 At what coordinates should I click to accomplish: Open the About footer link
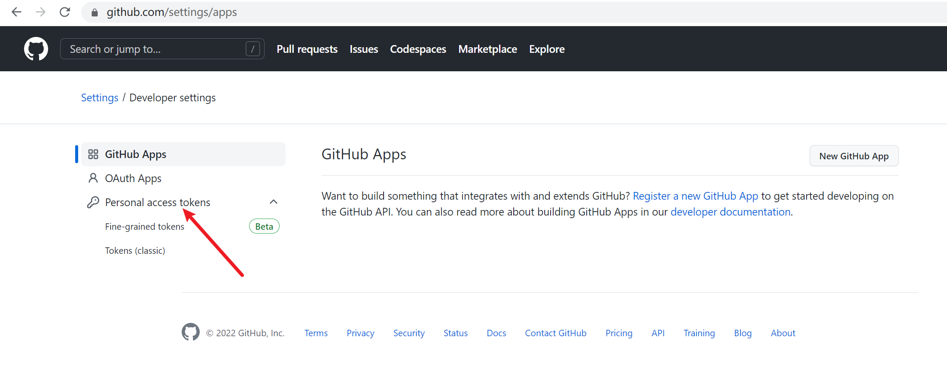(783, 333)
